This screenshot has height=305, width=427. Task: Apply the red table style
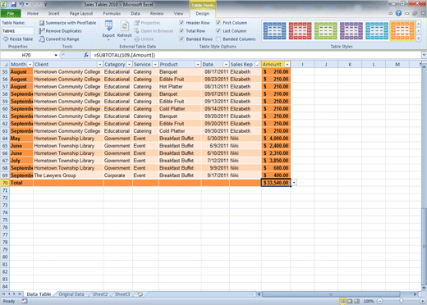(300, 31)
